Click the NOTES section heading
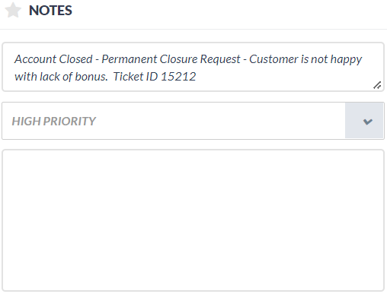 pos(50,11)
